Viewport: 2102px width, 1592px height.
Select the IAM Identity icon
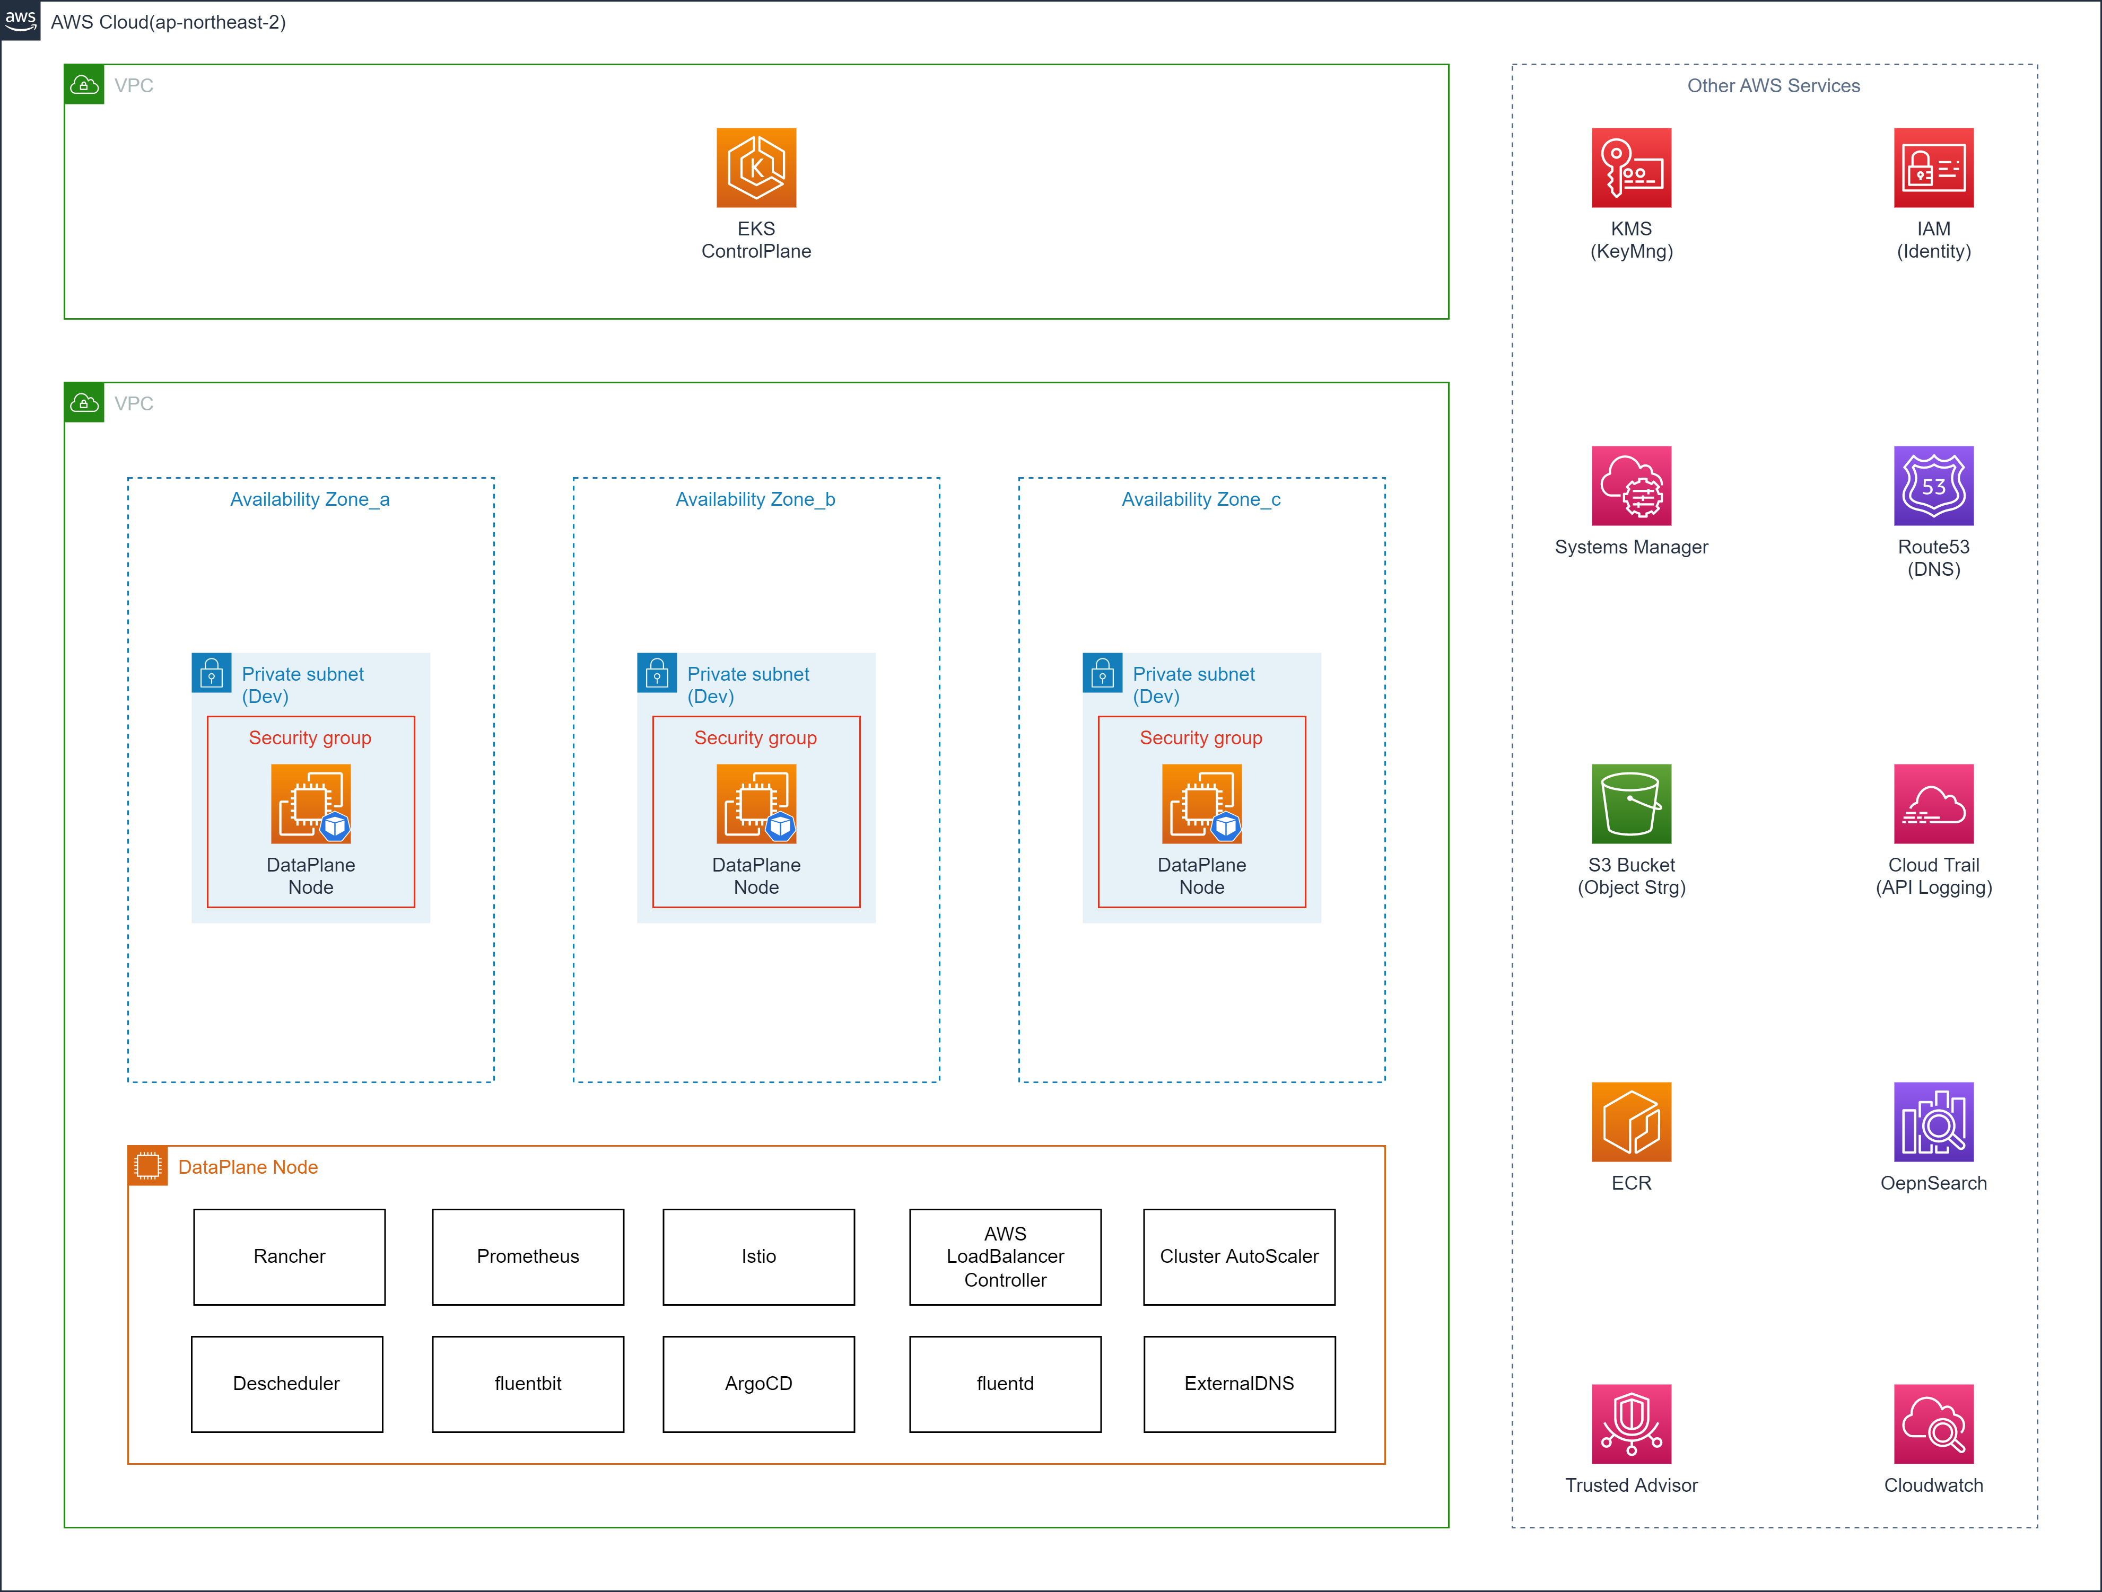(x=1934, y=167)
